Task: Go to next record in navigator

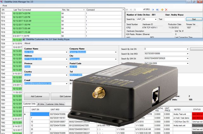Action: [153, 10]
